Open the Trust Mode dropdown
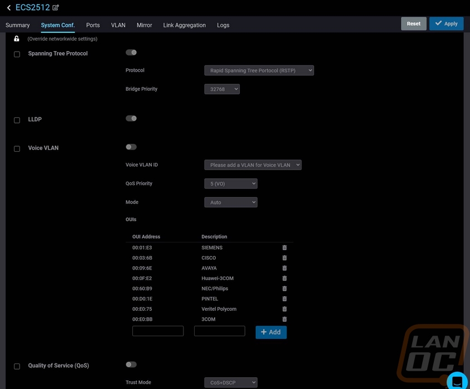This screenshot has width=470, height=389. [231, 382]
